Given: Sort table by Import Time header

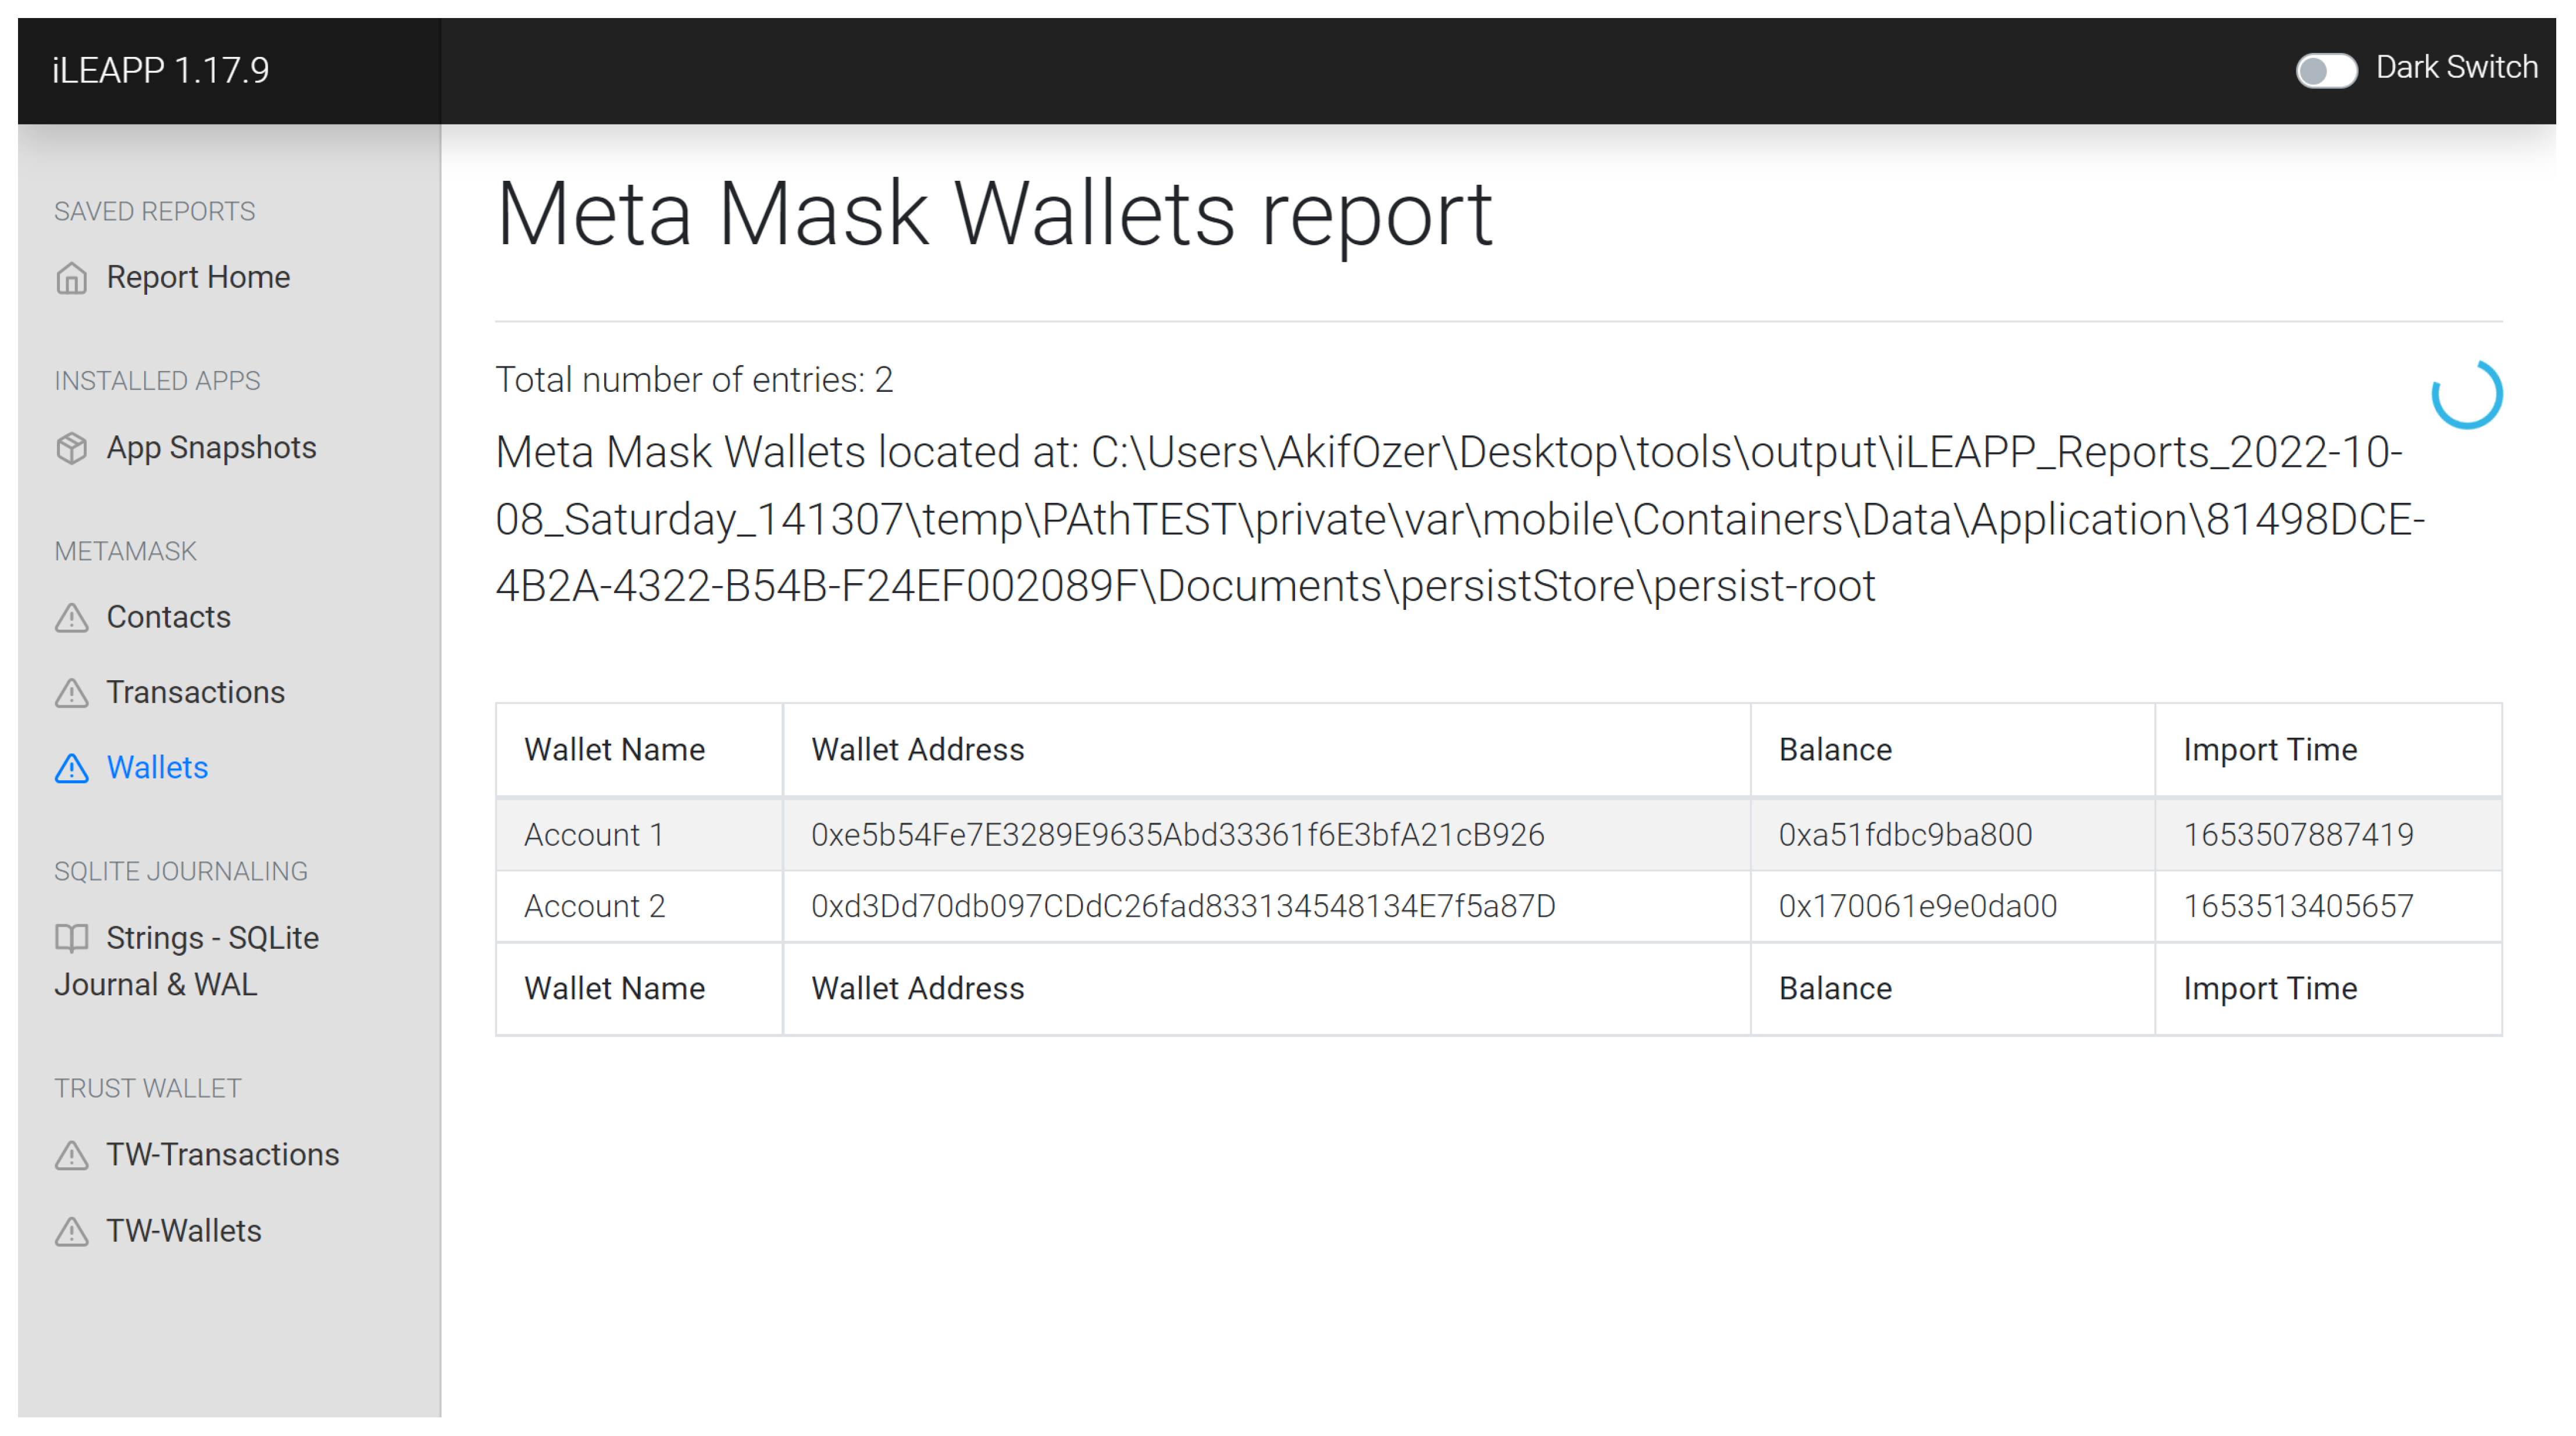Looking at the screenshot, I should coord(2269,749).
